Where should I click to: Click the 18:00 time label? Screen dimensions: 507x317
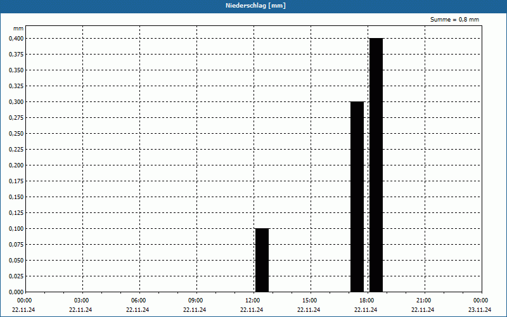(367, 301)
